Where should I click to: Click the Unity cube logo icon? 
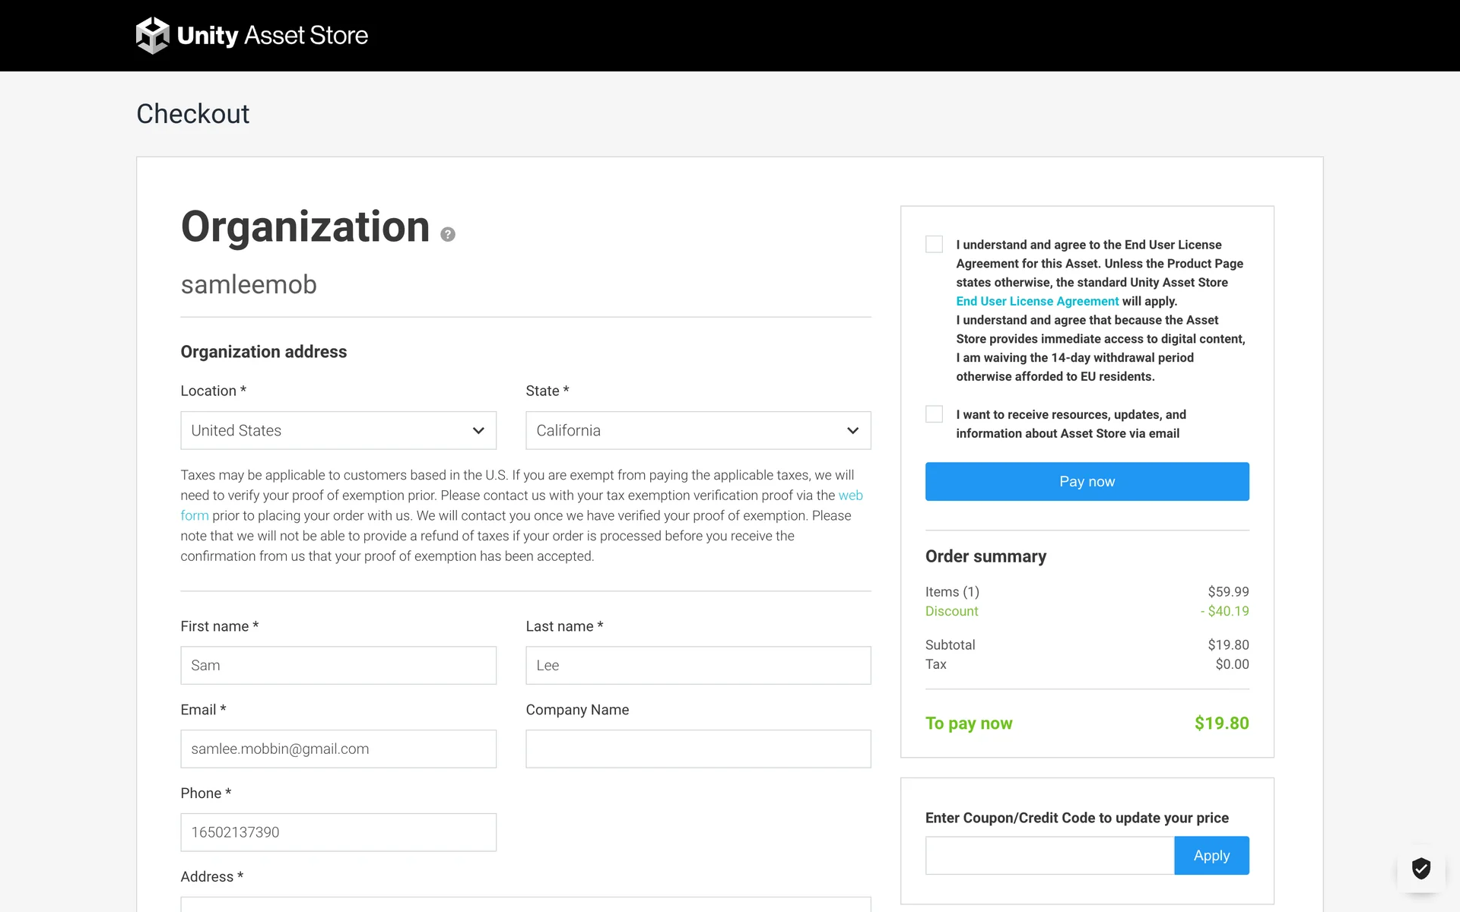(152, 36)
